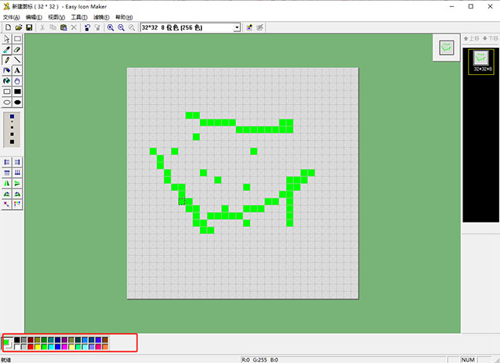
Task: Open the 32*32 256-color format dropdown
Action: (x=237, y=28)
